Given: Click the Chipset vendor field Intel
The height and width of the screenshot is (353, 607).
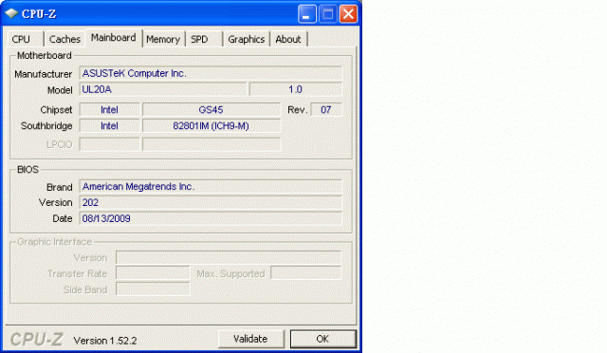Looking at the screenshot, I should tap(109, 110).
